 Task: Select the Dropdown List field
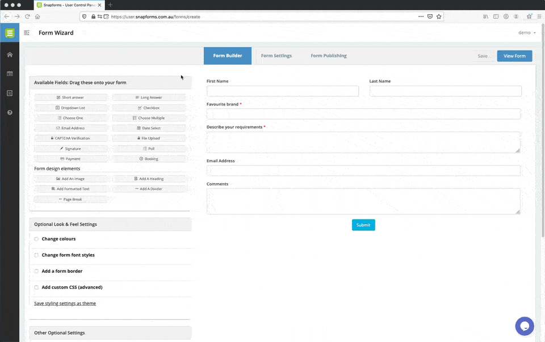click(70, 108)
